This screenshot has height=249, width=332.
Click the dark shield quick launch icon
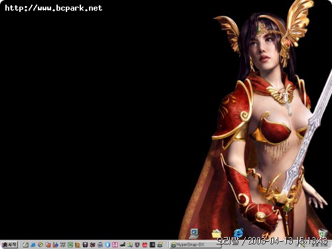137,245
